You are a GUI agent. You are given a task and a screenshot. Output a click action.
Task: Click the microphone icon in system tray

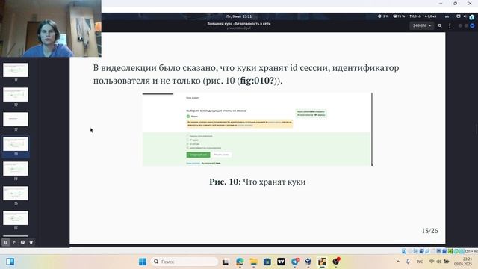point(408,262)
